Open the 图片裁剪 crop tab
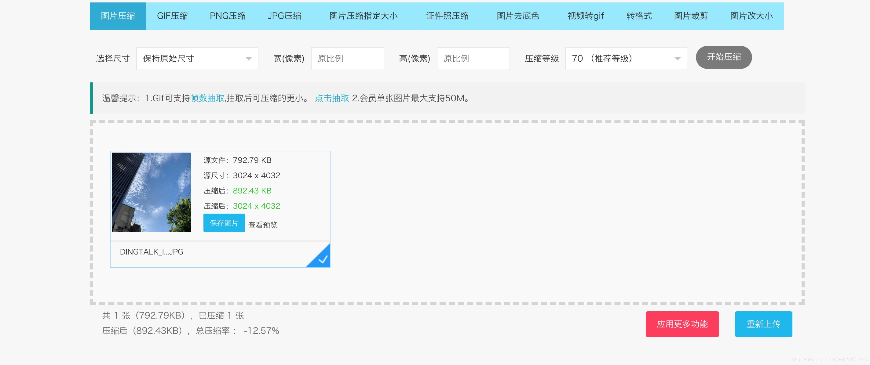This screenshot has width=870, height=365. [x=690, y=16]
